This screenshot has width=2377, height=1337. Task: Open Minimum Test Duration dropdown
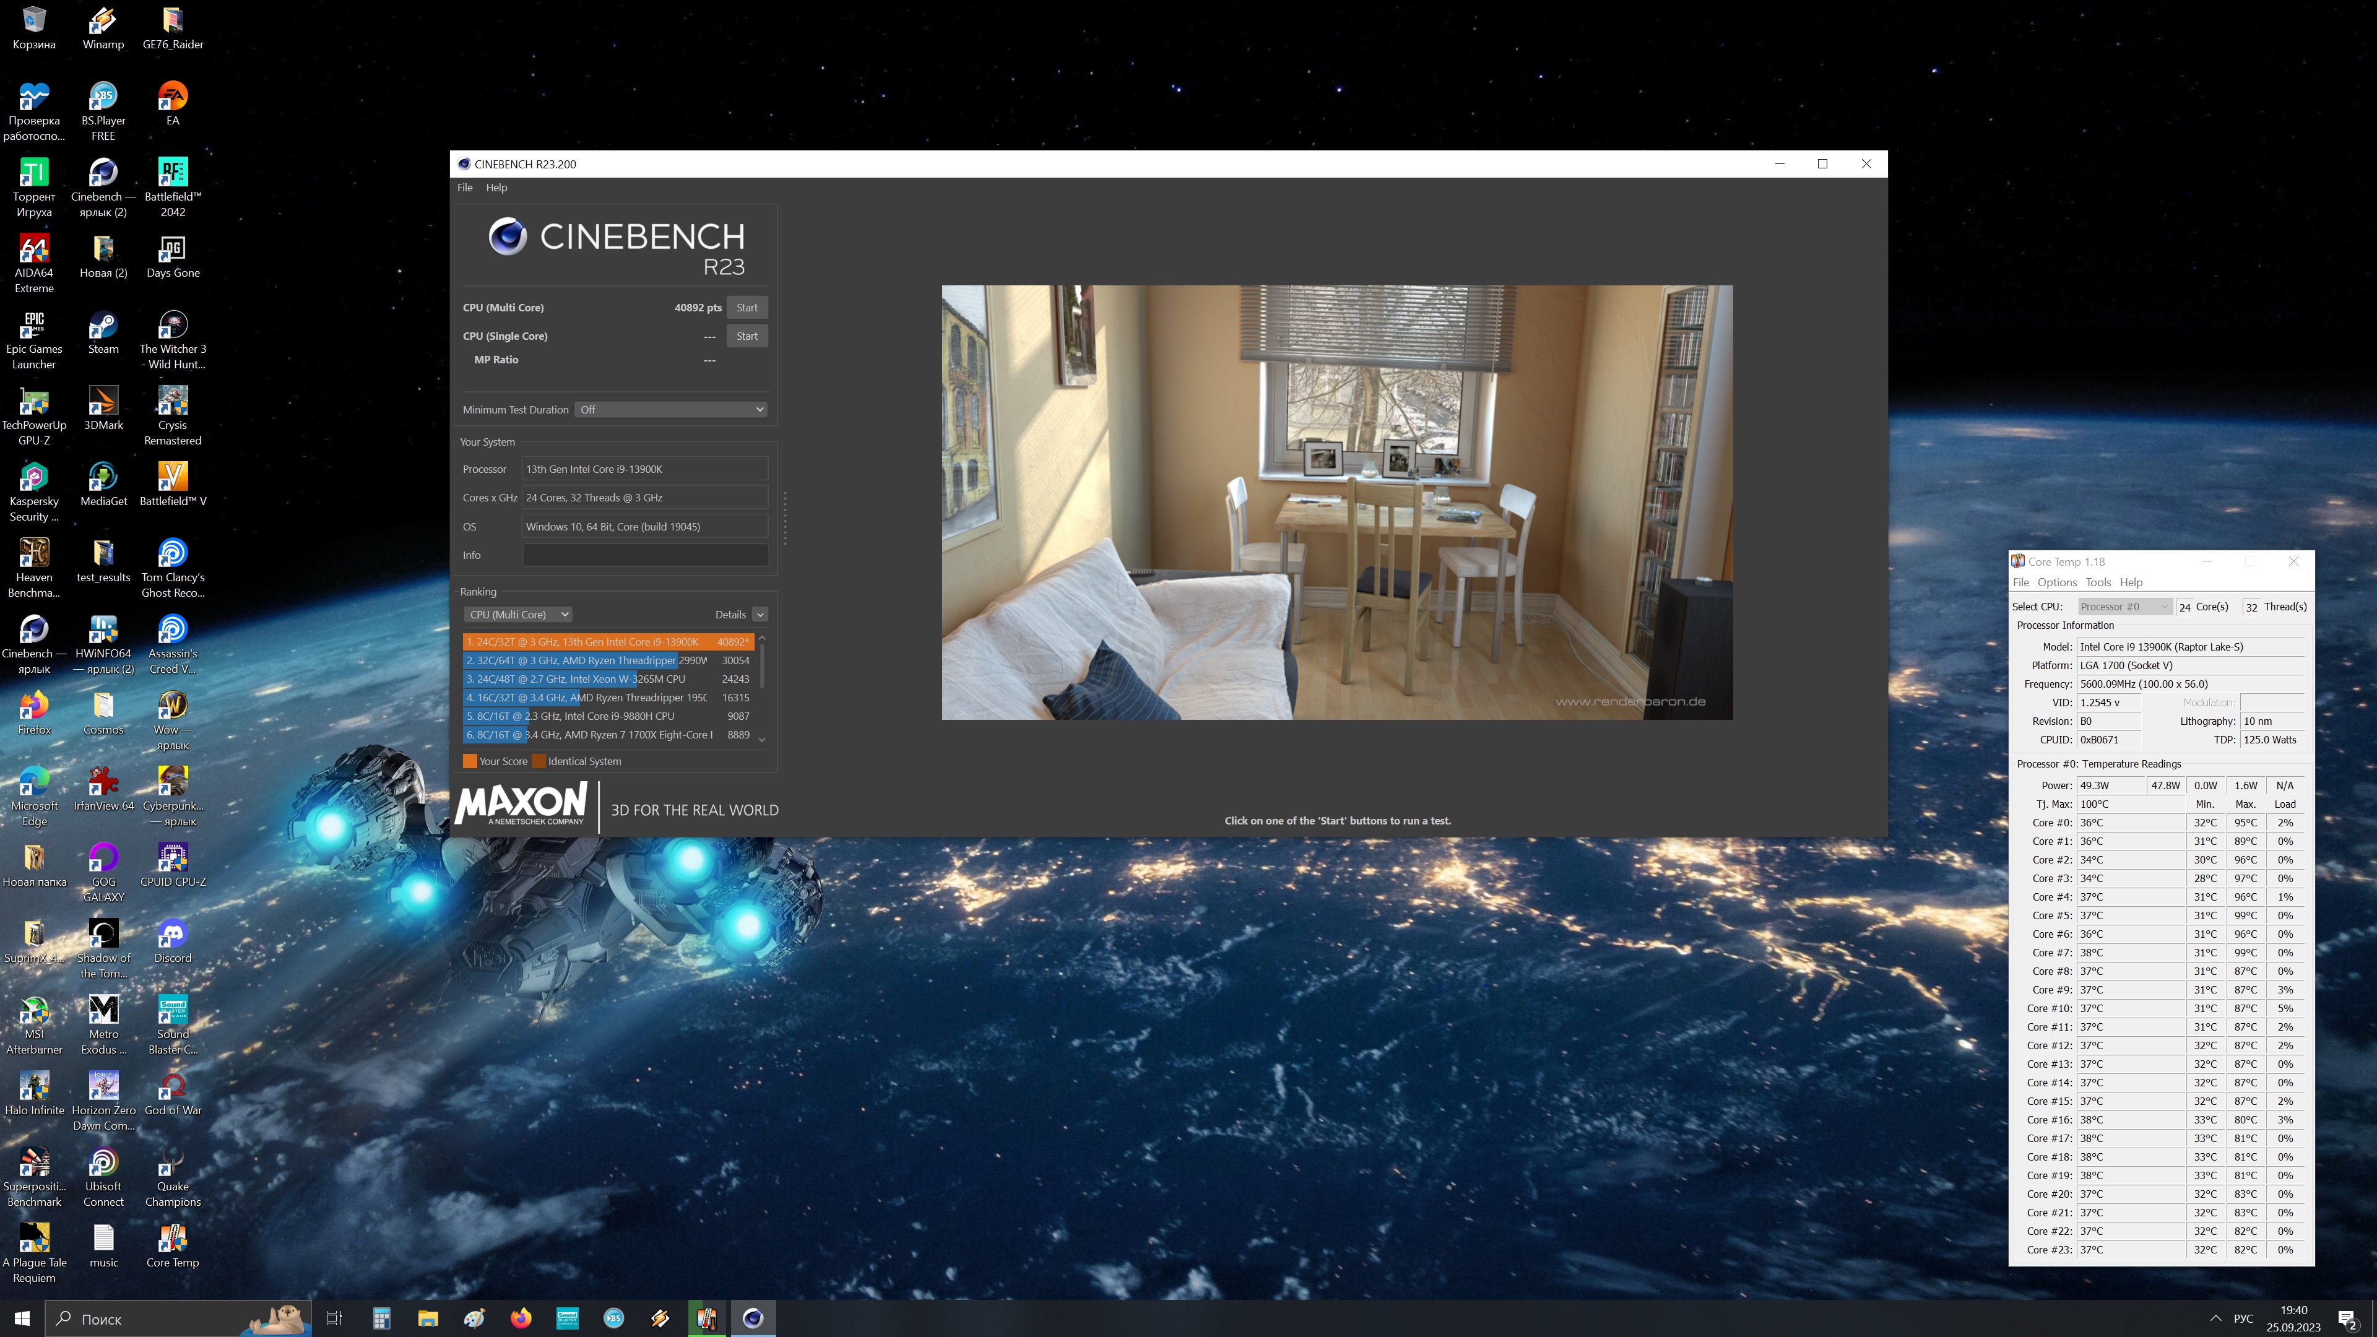coord(672,410)
